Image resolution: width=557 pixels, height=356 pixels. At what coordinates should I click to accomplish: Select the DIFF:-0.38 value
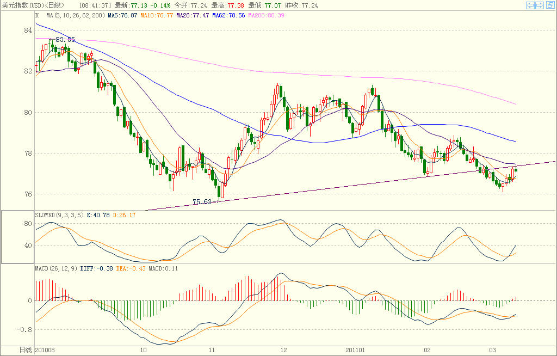pos(97,268)
